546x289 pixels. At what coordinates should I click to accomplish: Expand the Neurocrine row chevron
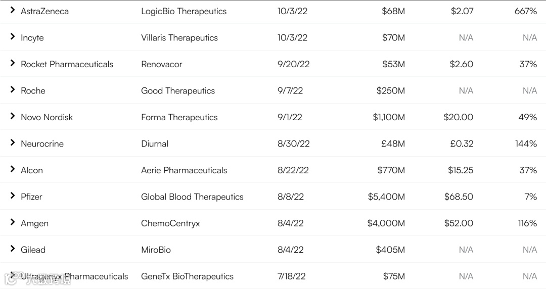pyautogui.click(x=13, y=143)
